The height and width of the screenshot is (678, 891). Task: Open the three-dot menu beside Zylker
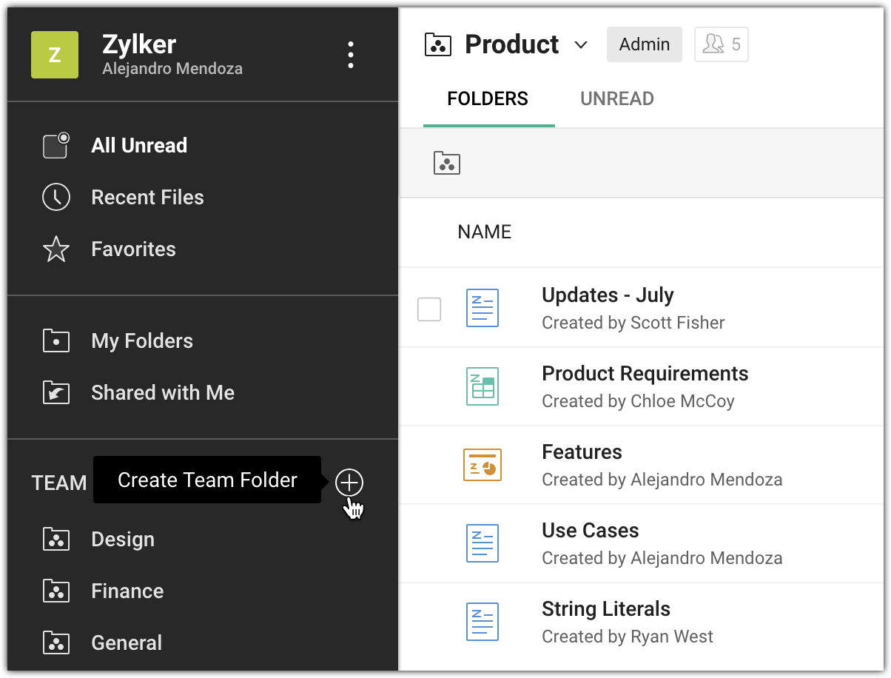click(x=351, y=55)
